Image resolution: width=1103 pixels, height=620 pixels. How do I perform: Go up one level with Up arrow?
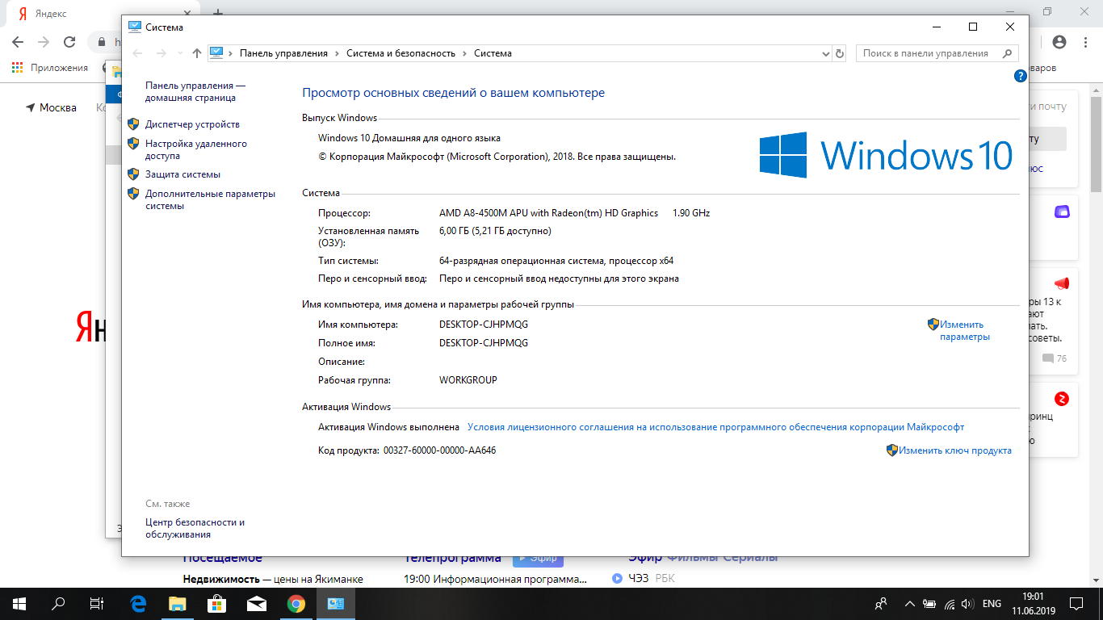point(197,53)
